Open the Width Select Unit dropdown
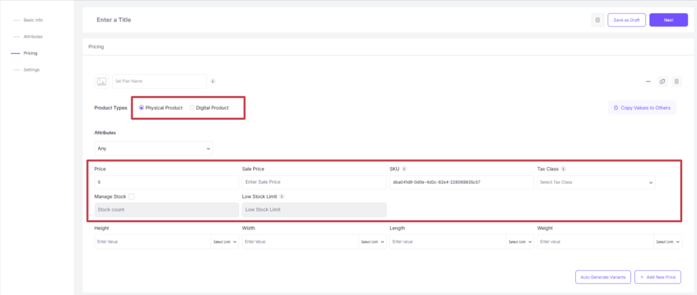Screen dimensions: 697x295 pos(372,242)
